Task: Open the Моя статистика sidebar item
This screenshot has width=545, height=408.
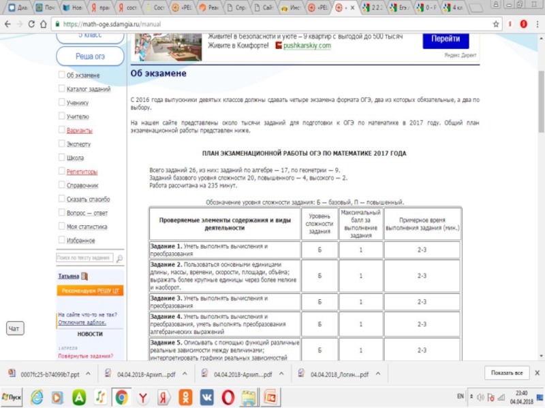Action: (87, 227)
